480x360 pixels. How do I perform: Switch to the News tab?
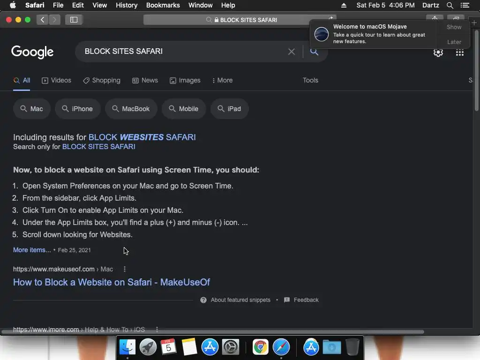145,81
